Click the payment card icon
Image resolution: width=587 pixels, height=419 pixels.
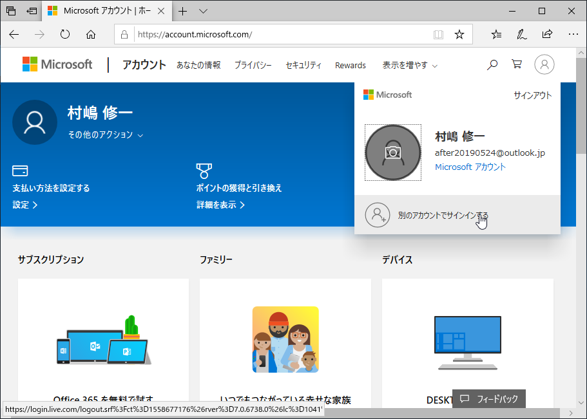(20, 171)
